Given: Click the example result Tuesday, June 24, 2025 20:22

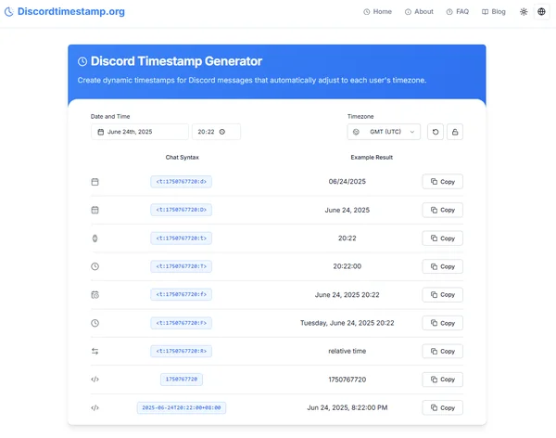Looking at the screenshot, I should (x=347, y=323).
